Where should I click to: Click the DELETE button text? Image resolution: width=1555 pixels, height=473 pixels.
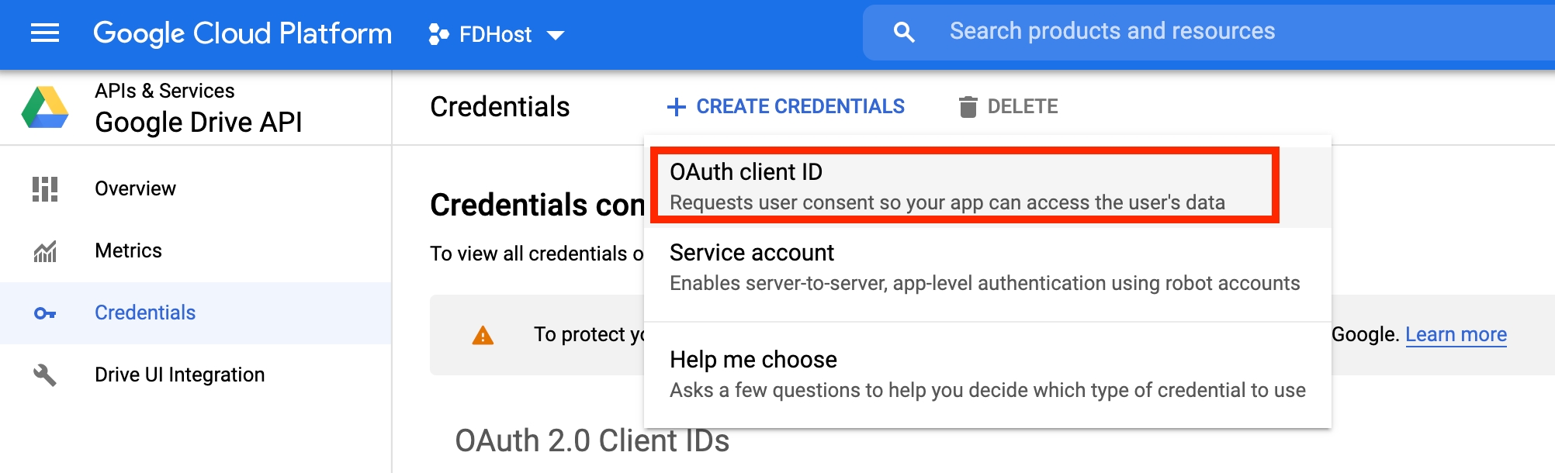click(x=1023, y=107)
